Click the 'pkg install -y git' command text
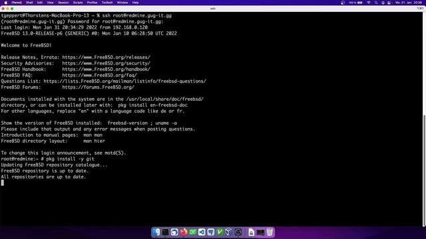The width and height of the screenshot is (426, 239). 70,159
